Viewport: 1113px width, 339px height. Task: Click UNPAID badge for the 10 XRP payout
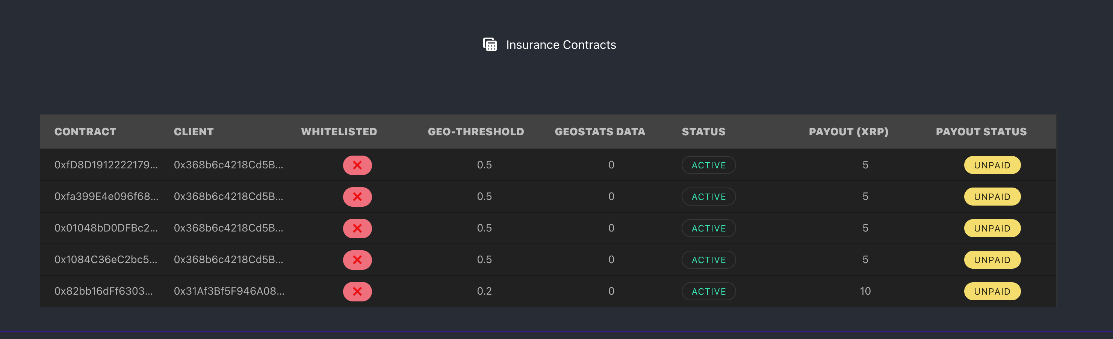pyautogui.click(x=992, y=291)
